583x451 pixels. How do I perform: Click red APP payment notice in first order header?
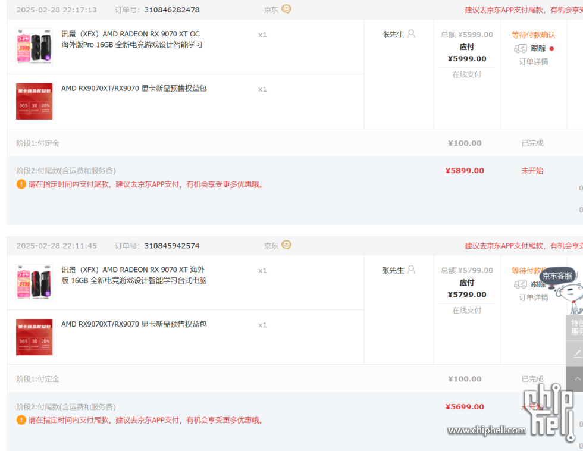pyautogui.click(x=524, y=10)
